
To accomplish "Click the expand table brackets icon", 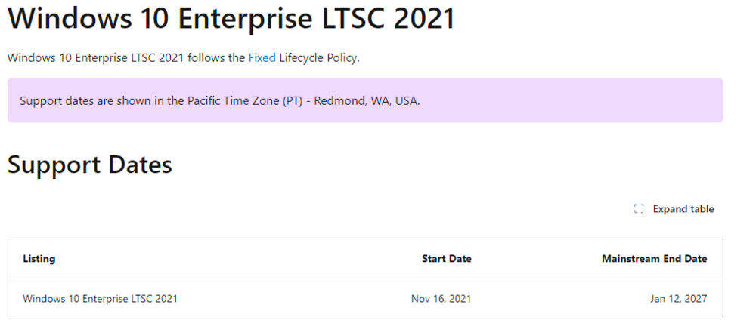I will tap(639, 209).
